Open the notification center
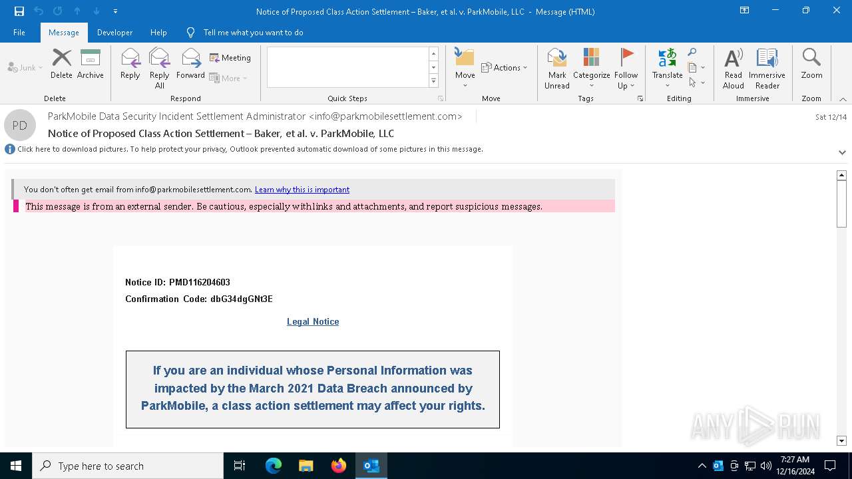Viewport: 852px width, 479px height. (830, 466)
